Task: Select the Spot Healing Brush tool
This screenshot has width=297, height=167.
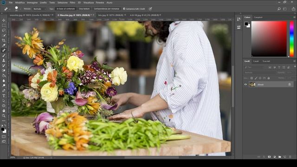Action: pyautogui.click(x=4, y=51)
